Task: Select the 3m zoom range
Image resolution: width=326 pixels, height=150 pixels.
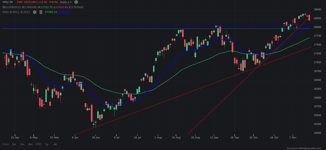Action: (x=22, y=144)
